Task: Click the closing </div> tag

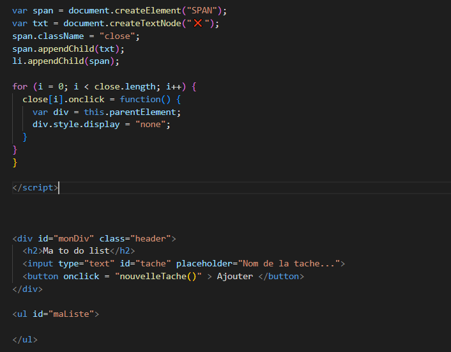Action: coord(27,289)
